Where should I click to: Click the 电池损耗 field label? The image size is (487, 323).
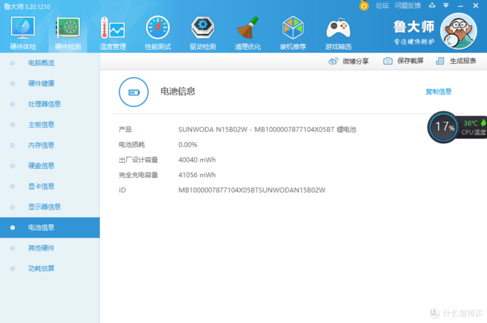(132, 145)
